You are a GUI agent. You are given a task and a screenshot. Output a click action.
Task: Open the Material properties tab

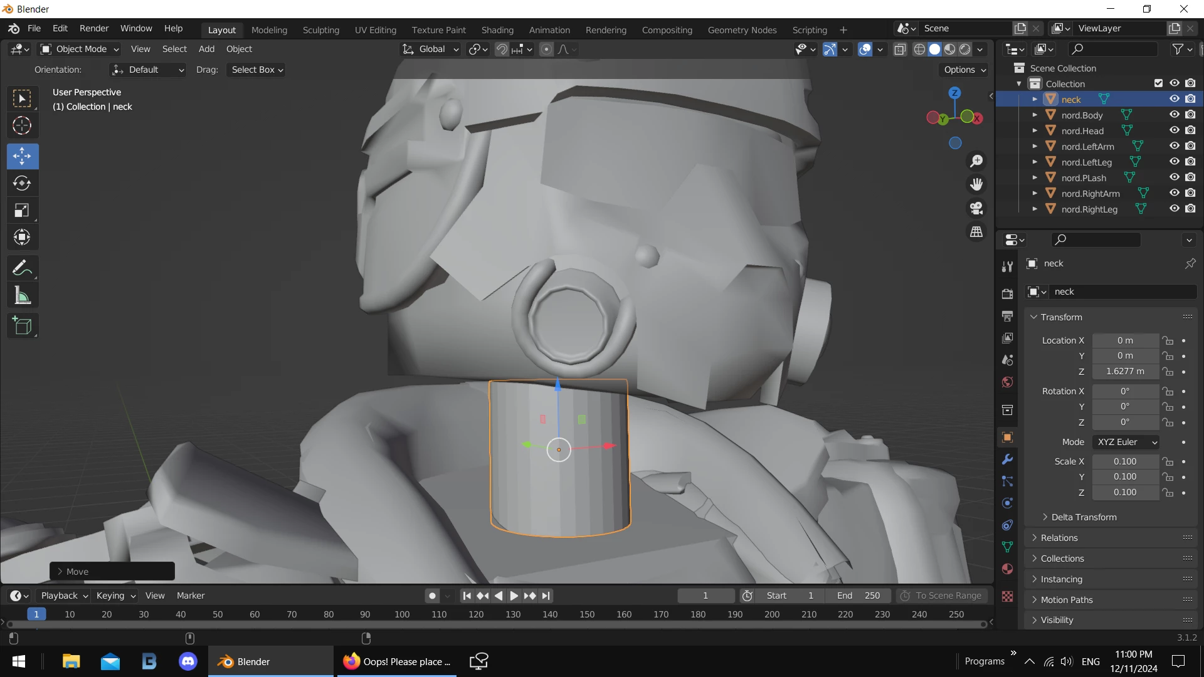click(1007, 569)
